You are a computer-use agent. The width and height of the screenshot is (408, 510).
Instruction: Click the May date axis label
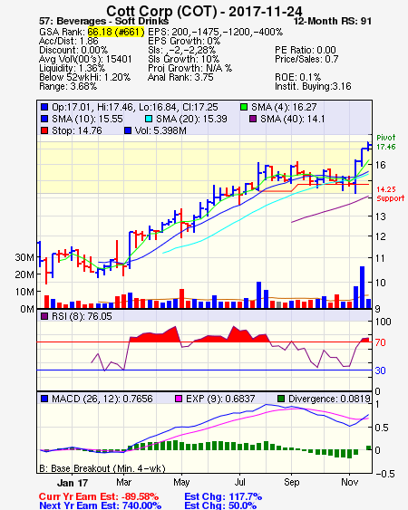pyautogui.click(x=181, y=482)
